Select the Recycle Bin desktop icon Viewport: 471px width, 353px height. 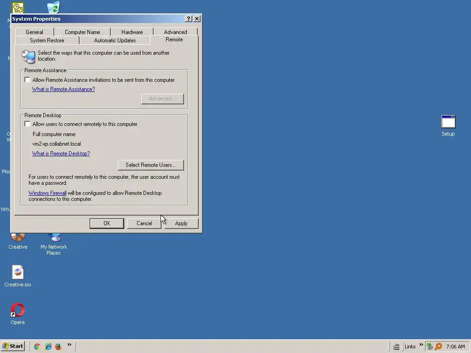pyautogui.click(x=54, y=7)
